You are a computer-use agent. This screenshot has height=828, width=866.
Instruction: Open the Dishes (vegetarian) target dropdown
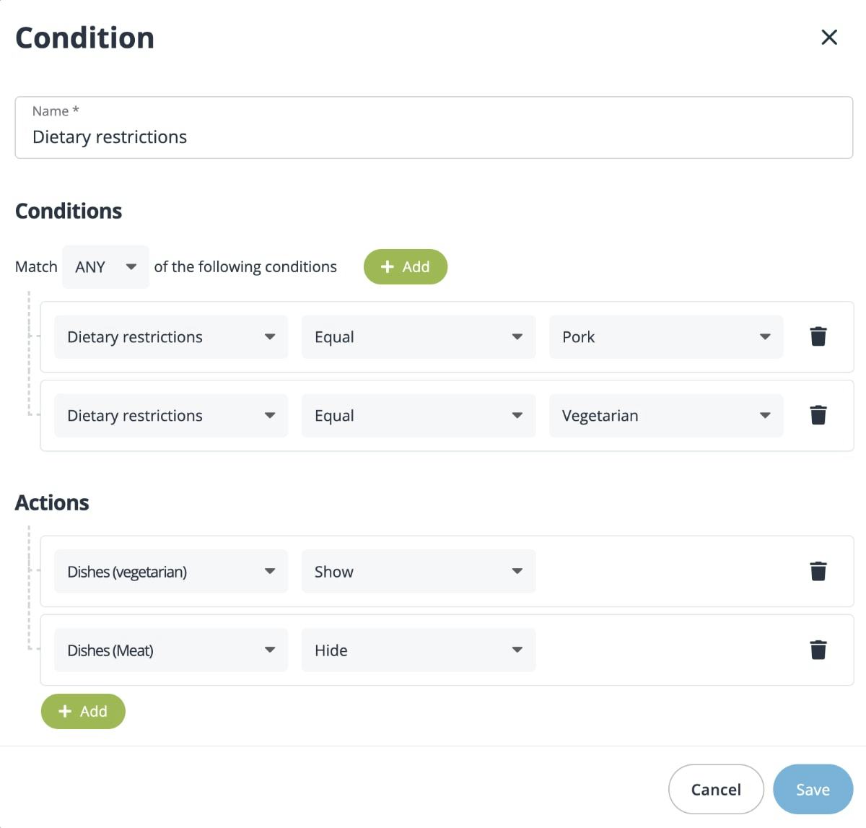[x=171, y=572]
